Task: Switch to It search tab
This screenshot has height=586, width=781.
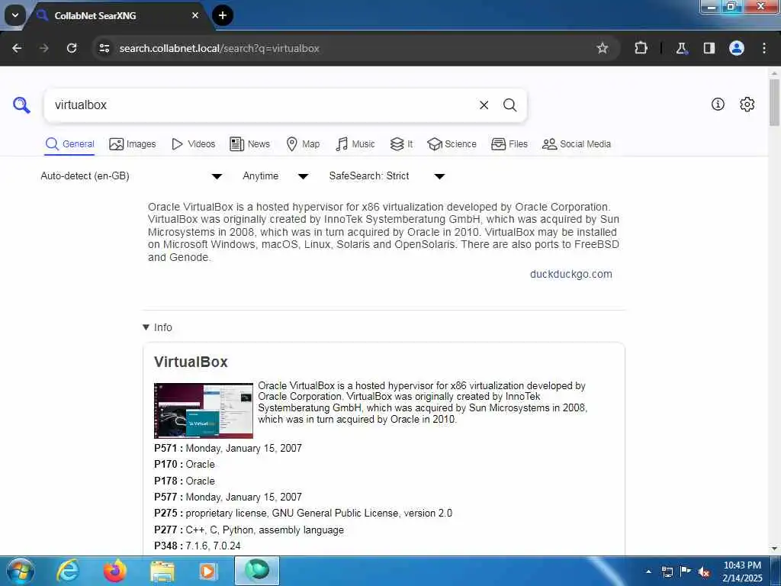Action: point(401,144)
